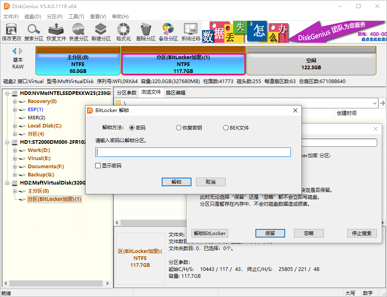Screen dimensions: 387x297
Task: Go to previous disk with left arrow
Action: 15,51
